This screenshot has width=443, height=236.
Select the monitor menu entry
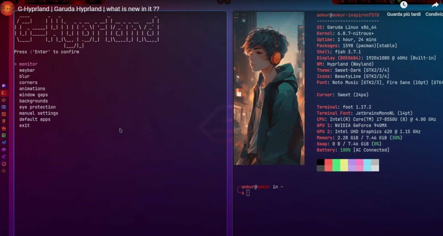pos(28,64)
